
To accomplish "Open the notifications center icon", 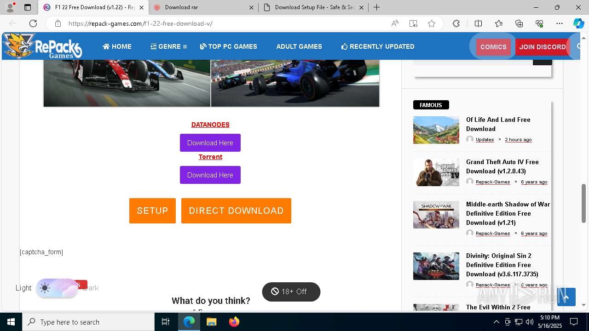I will coord(574,322).
